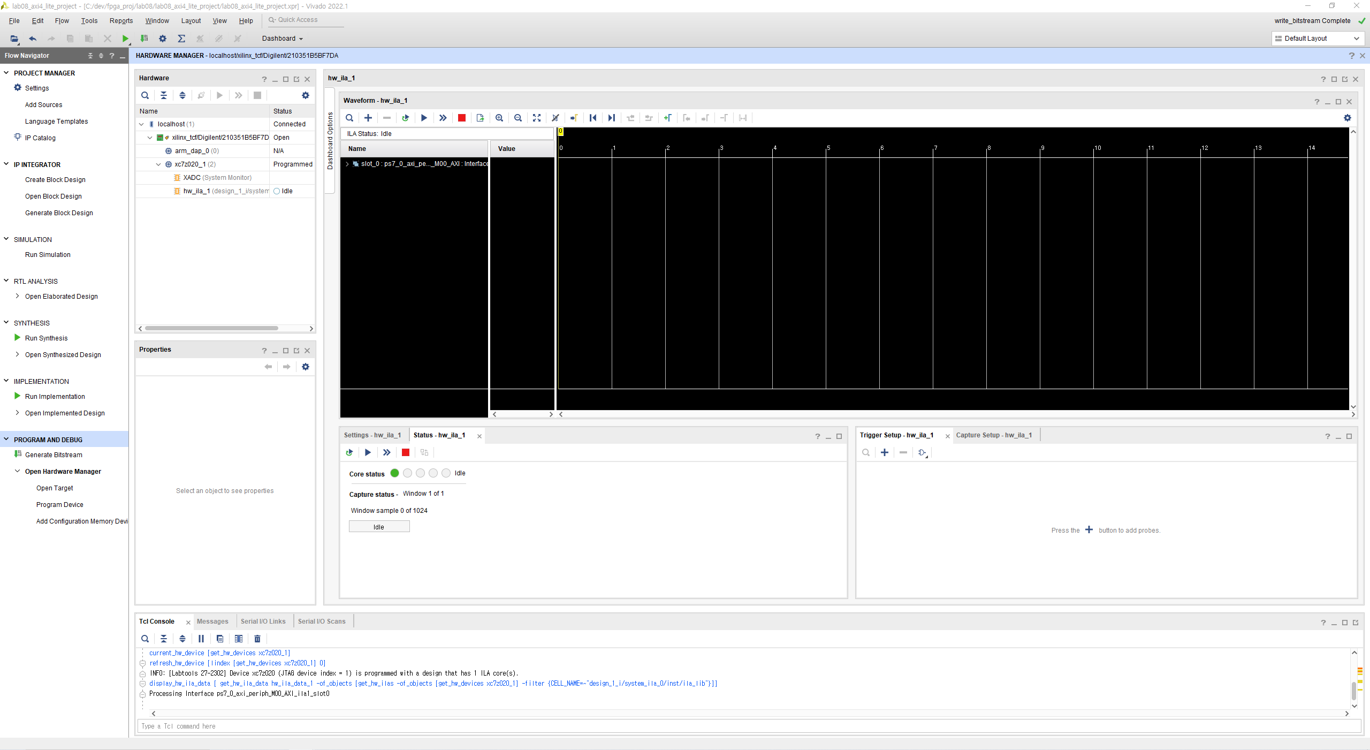Open the Reports menu
Image resolution: width=1370 pixels, height=750 pixels.
[x=121, y=21]
